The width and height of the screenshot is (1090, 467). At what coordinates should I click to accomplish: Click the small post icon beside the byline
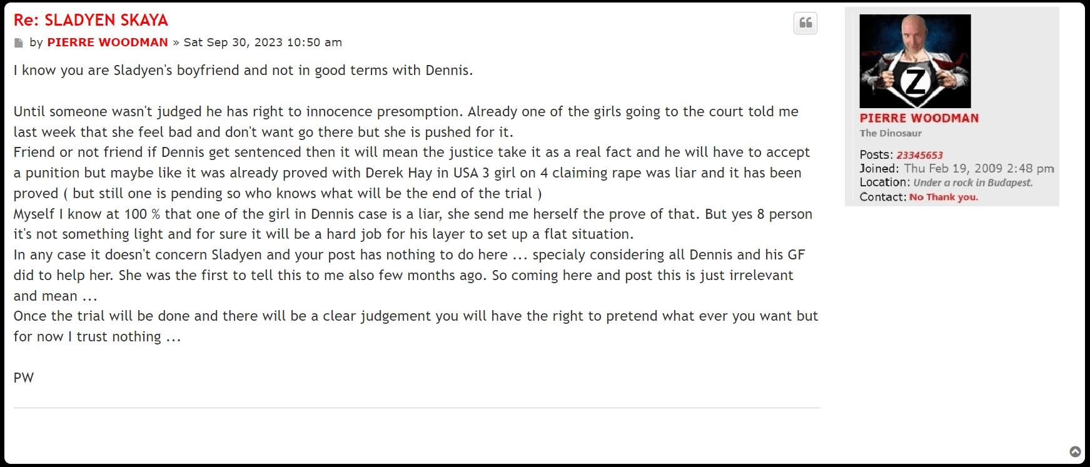tap(19, 43)
